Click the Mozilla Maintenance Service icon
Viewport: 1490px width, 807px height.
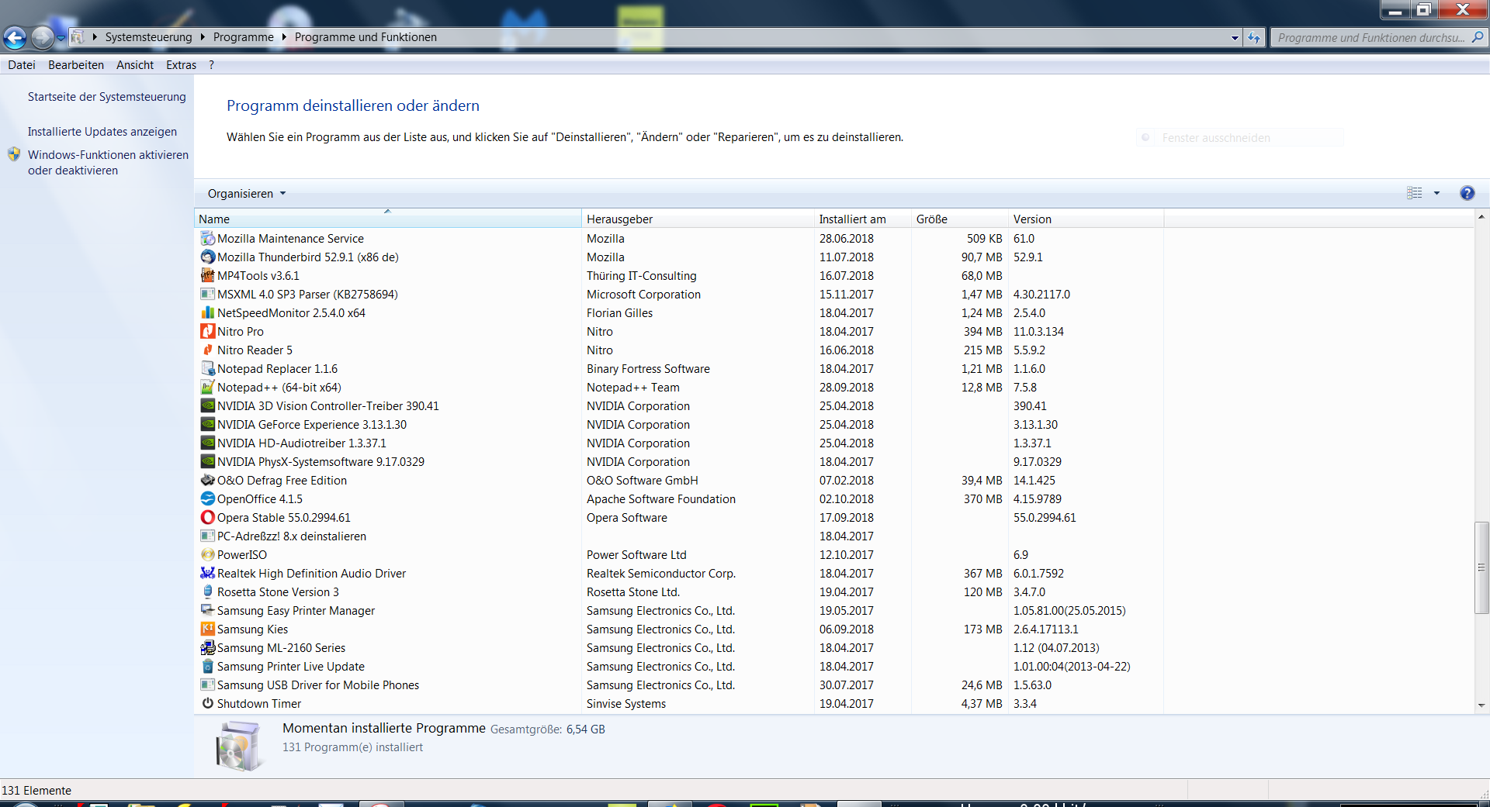pyautogui.click(x=207, y=238)
